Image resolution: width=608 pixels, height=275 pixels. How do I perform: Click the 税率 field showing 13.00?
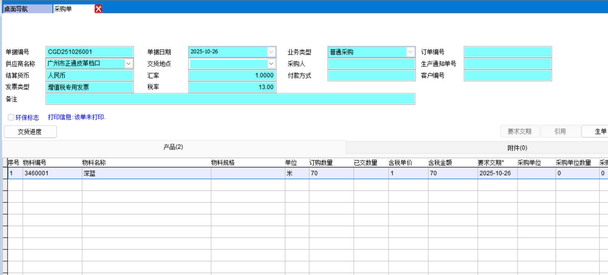tap(232, 87)
